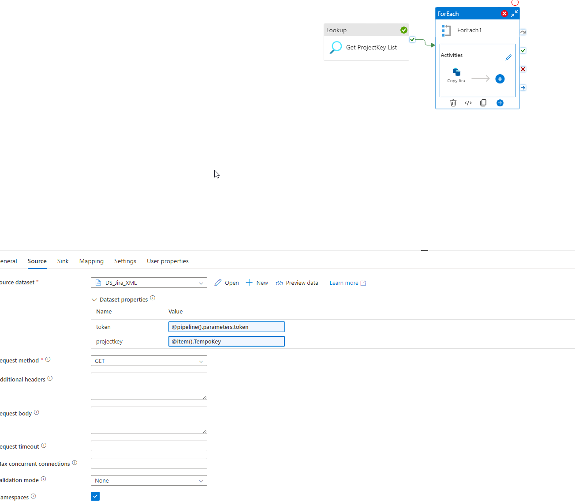Open the User properties tab
The height and width of the screenshot is (502, 575).
(x=168, y=261)
